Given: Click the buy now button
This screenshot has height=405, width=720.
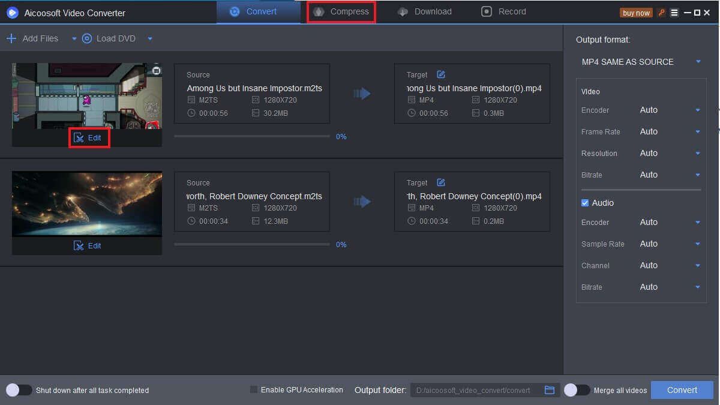Looking at the screenshot, I should [636, 13].
